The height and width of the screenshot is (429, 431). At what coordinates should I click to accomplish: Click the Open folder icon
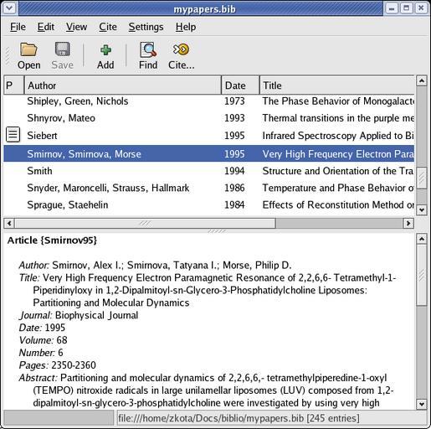tap(28, 49)
